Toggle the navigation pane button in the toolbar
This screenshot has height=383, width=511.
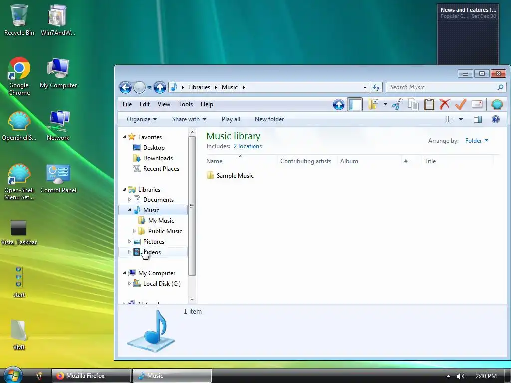[x=355, y=105]
